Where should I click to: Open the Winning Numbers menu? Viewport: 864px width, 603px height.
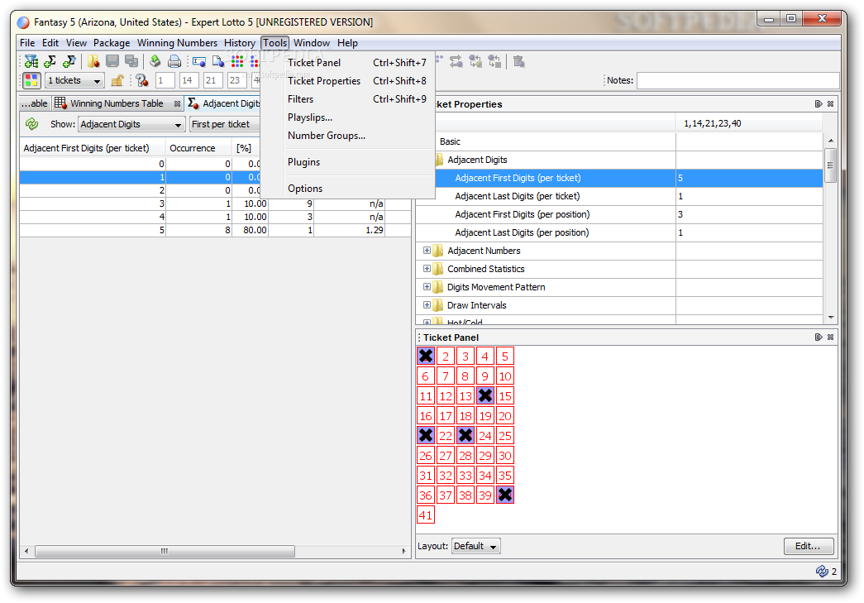pyautogui.click(x=177, y=42)
